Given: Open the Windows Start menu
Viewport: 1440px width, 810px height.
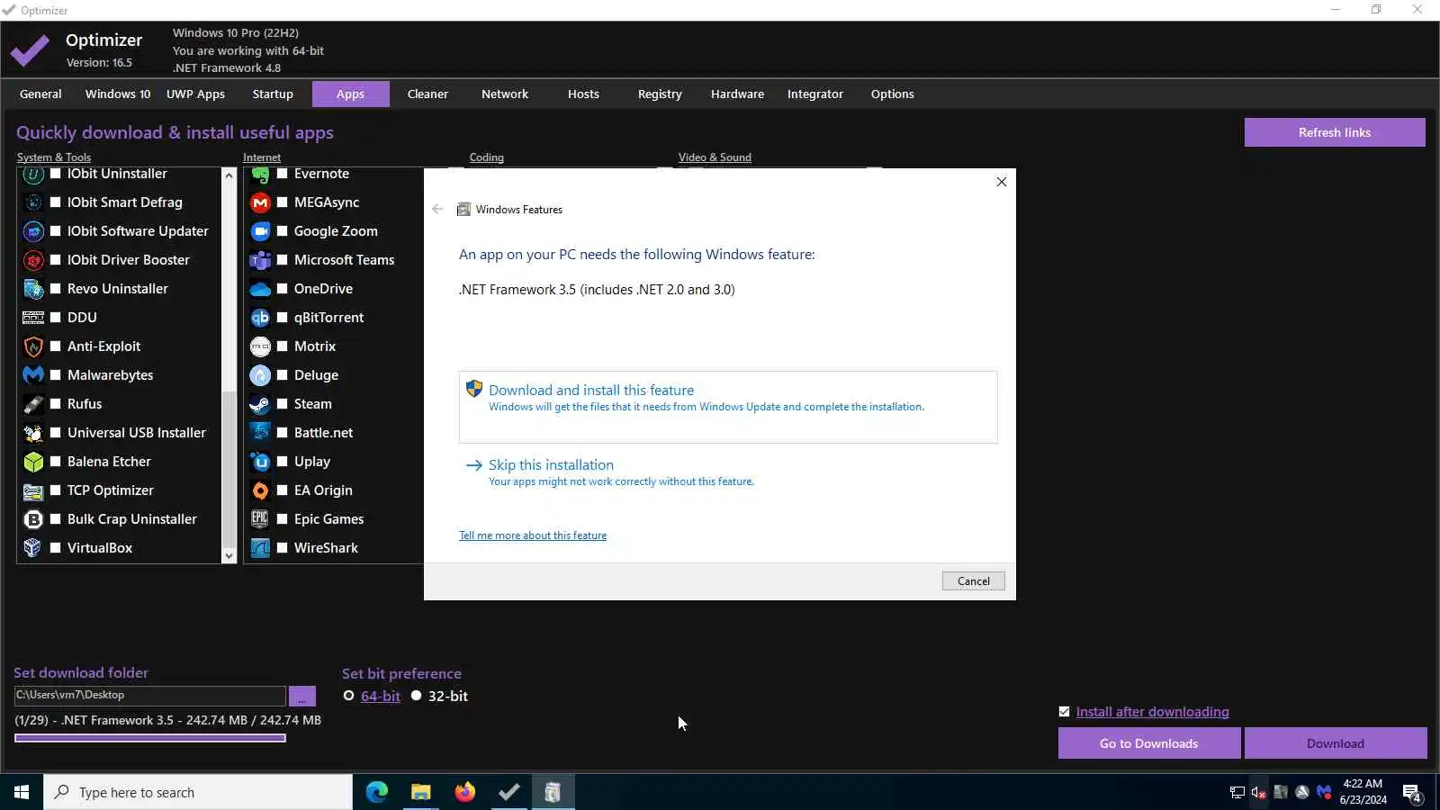Looking at the screenshot, I should pyautogui.click(x=22, y=792).
